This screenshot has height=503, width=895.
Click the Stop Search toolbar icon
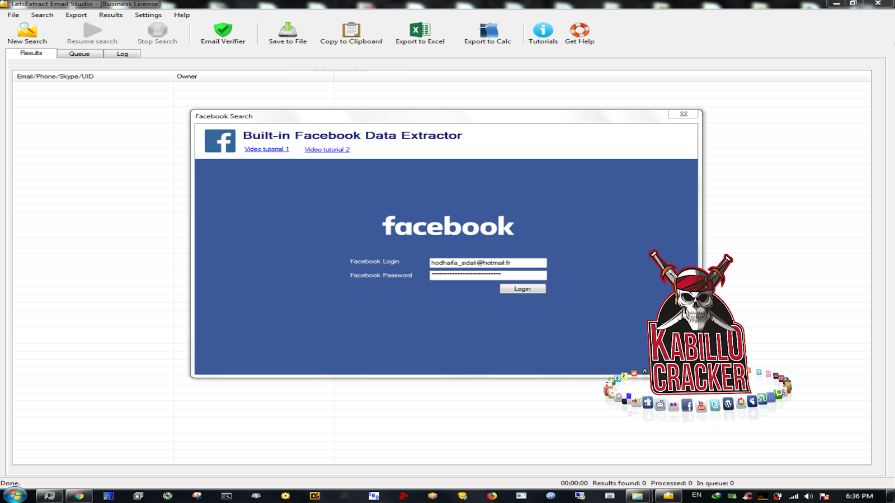(x=157, y=33)
